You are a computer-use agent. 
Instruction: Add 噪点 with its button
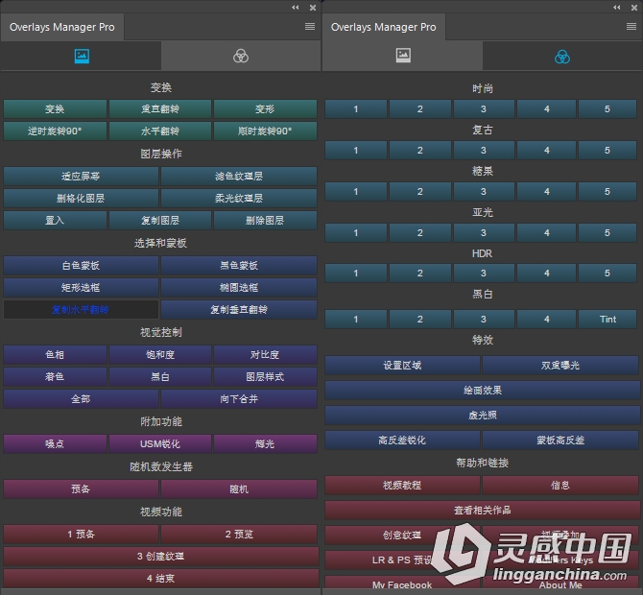point(55,444)
